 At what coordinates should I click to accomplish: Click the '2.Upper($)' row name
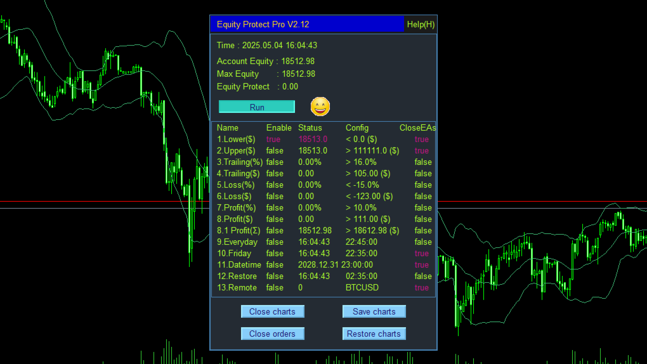pyautogui.click(x=236, y=151)
